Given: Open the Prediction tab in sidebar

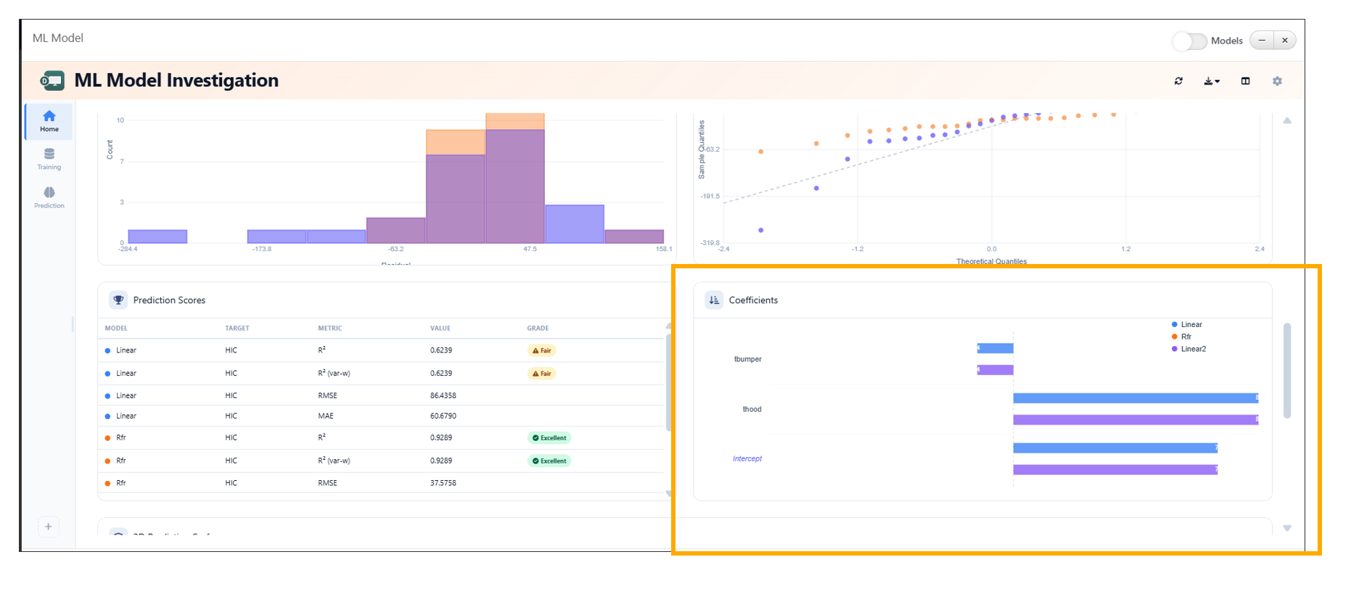Looking at the screenshot, I should (x=49, y=197).
